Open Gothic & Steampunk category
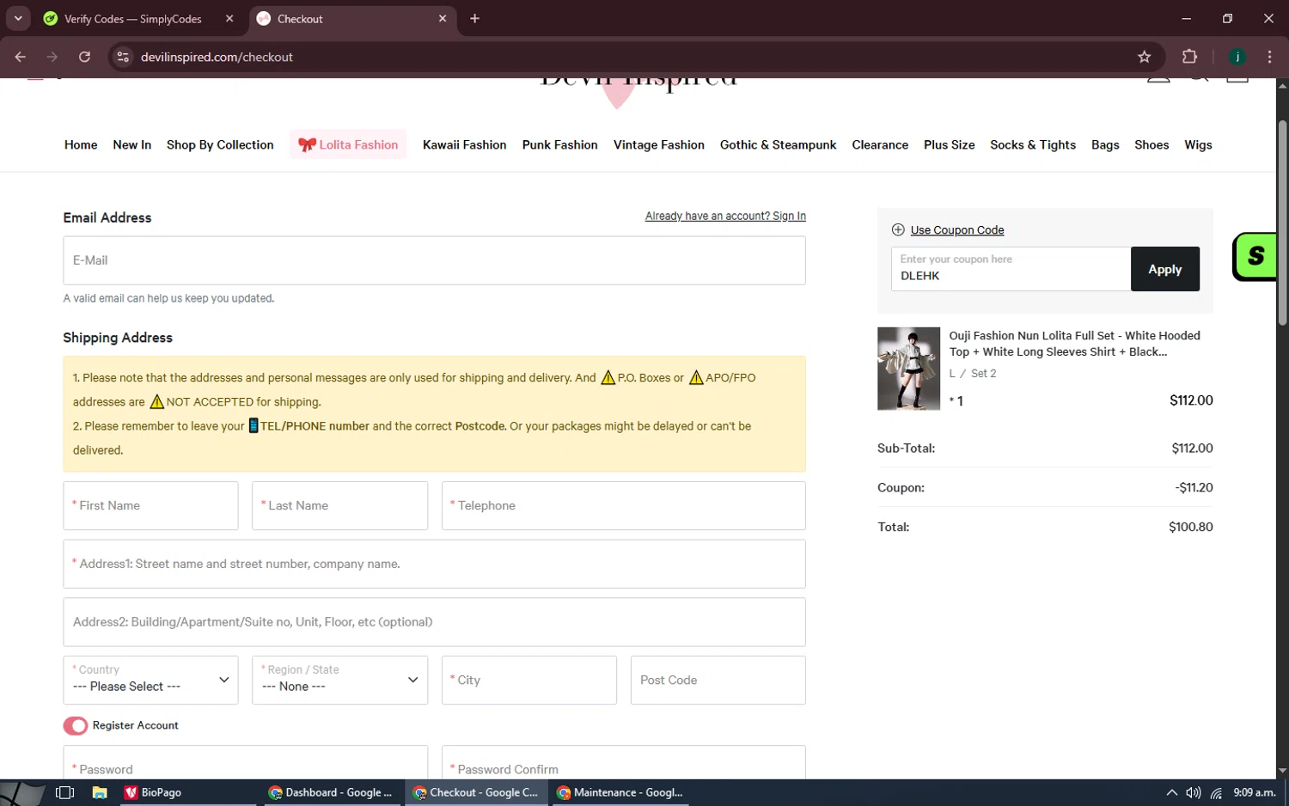The height and width of the screenshot is (806, 1289). (778, 144)
